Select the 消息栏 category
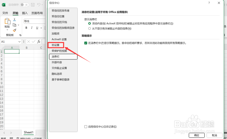Viewport: 227px width, 139px height. [x=63, y=57]
